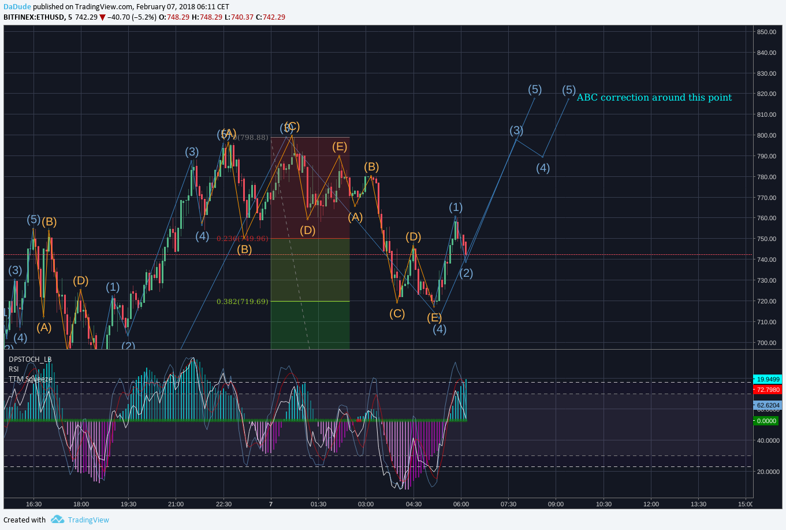Click the opening price value O:748.29
The width and height of the screenshot is (786, 530).
[x=174, y=17]
